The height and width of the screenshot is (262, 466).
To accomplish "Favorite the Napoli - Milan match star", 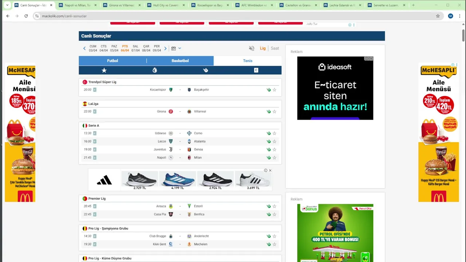I will point(275,158).
